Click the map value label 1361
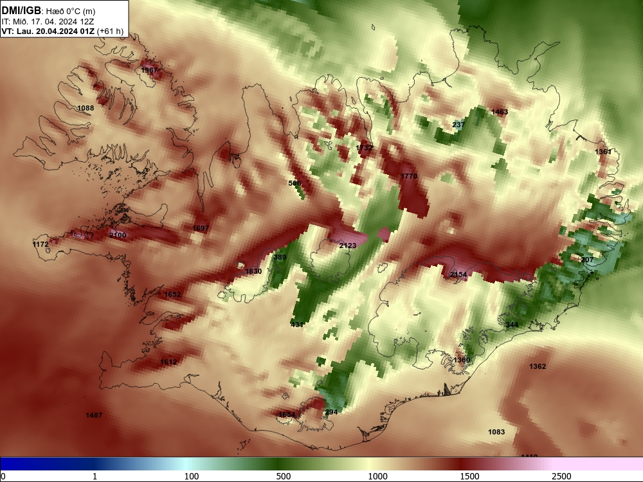 [603, 152]
